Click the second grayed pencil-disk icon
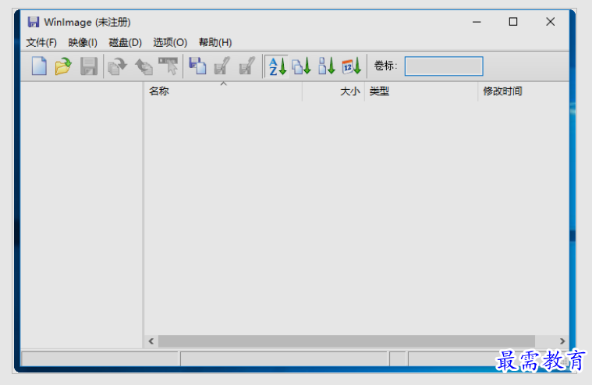The height and width of the screenshot is (385, 592). click(x=247, y=66)
